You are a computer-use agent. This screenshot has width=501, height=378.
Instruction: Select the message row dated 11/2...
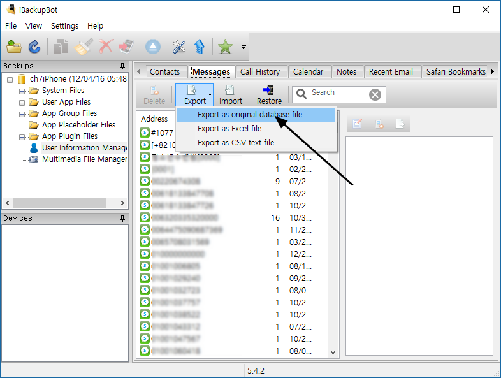coord(234,229)
